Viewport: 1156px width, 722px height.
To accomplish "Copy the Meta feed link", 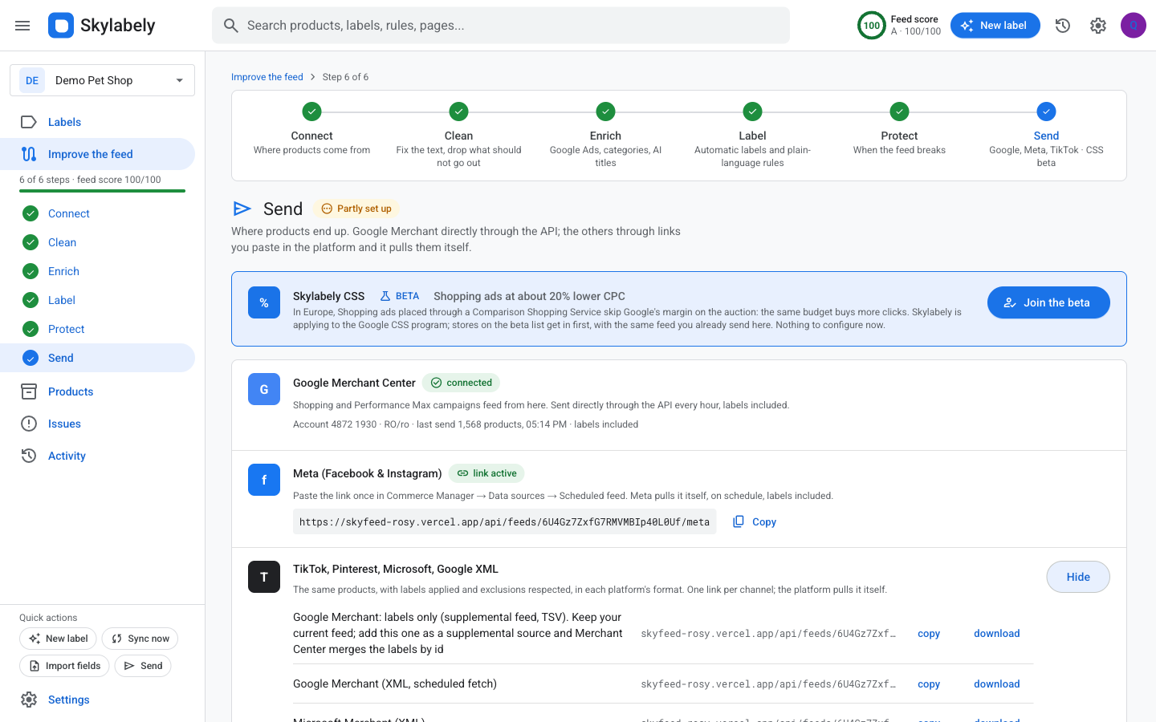I will [x=755, y=521].
